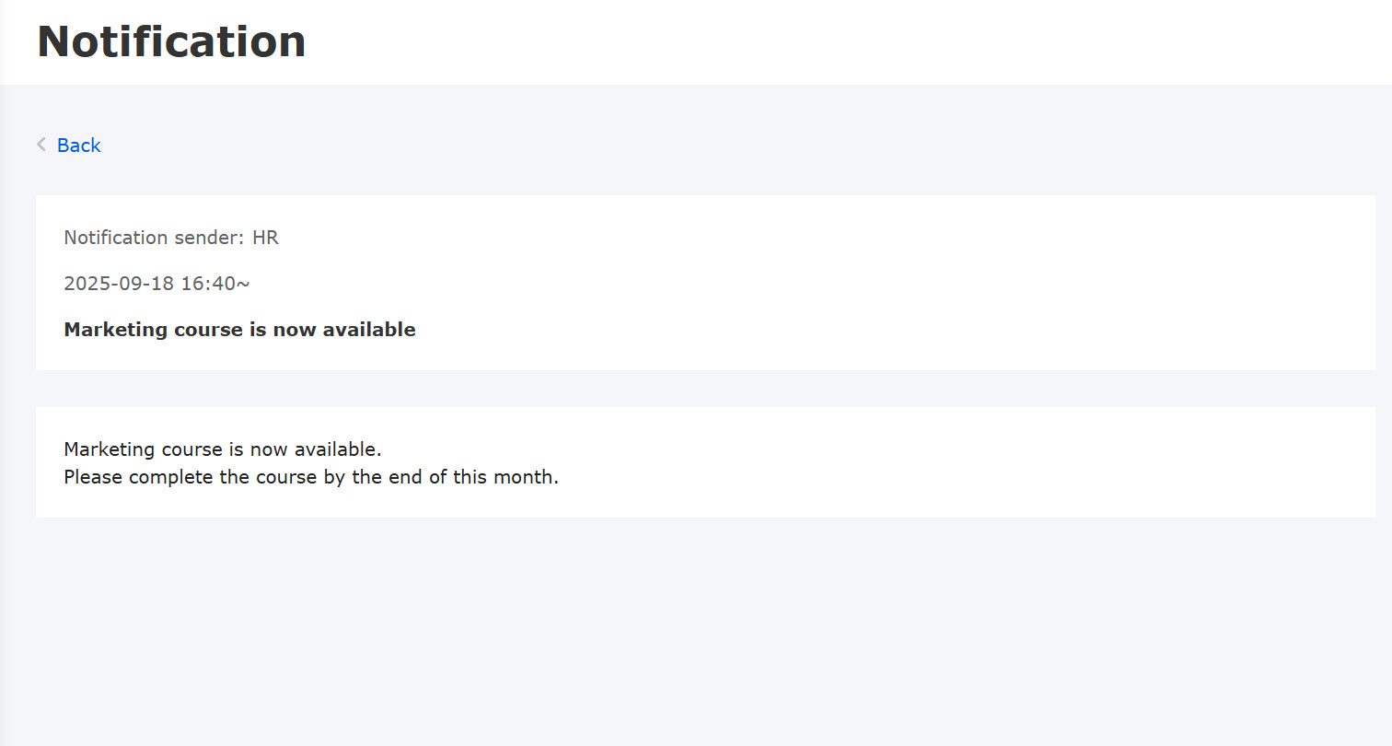Click the first line of the message body
1392x746 pixels.
click(x=222, y=450)
